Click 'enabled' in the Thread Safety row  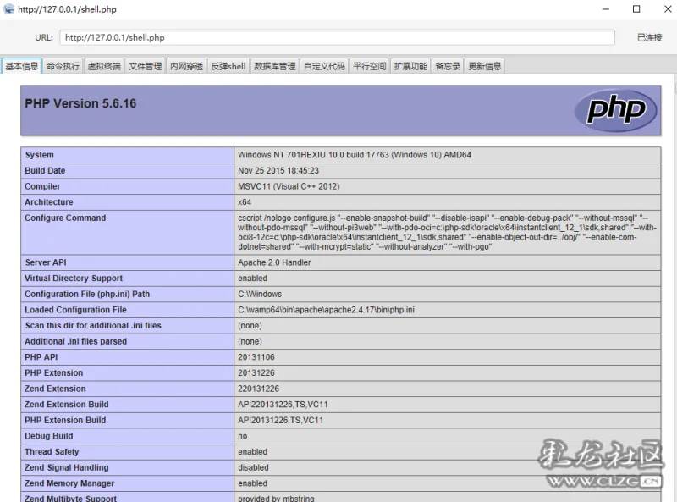click(252, 452)
